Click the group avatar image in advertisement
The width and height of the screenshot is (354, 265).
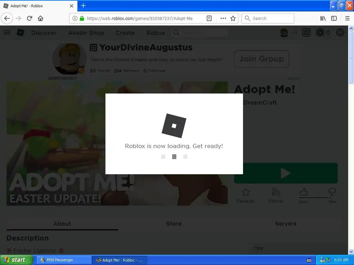(x=69, y=59)
